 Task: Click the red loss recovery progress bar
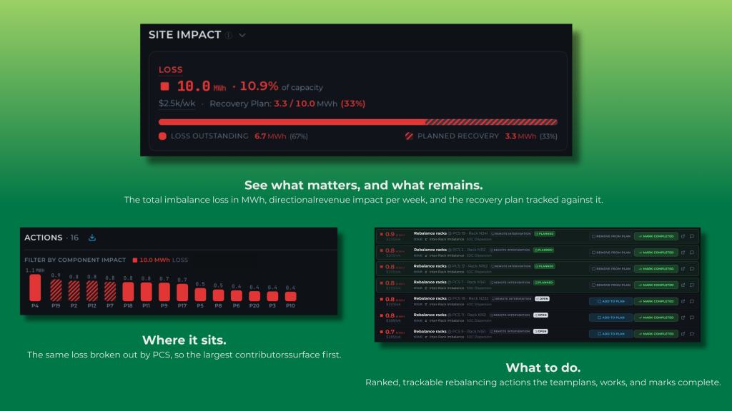point(358,122)
